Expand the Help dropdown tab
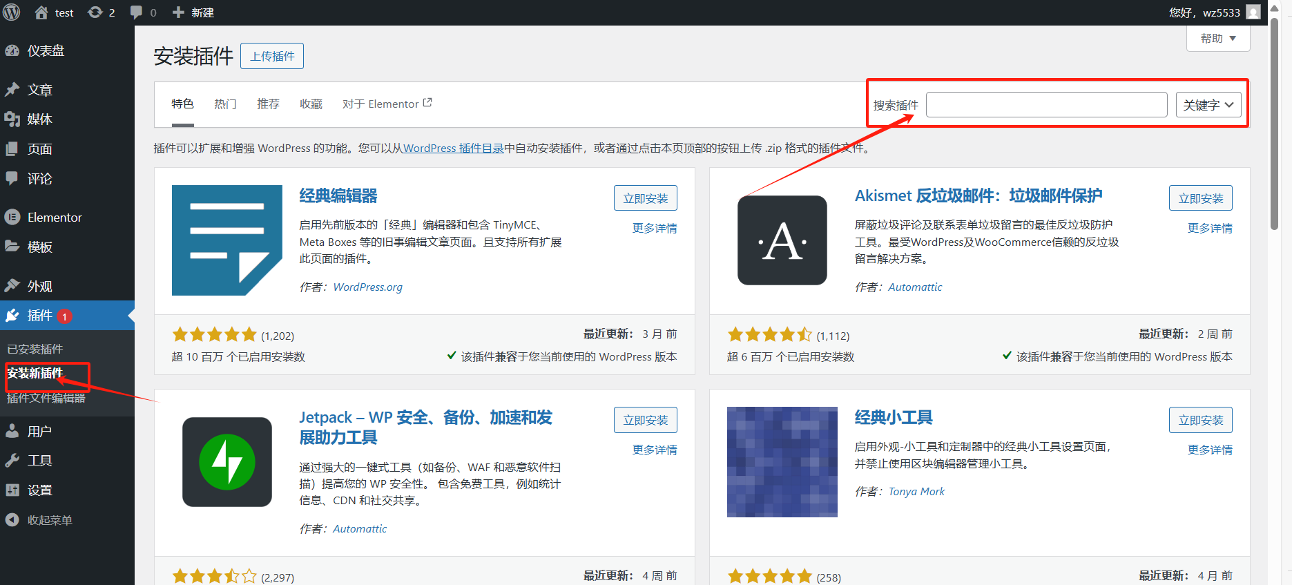This screenshot has height=585, width=1292. pyautogui.click(x=1217, y=39)
